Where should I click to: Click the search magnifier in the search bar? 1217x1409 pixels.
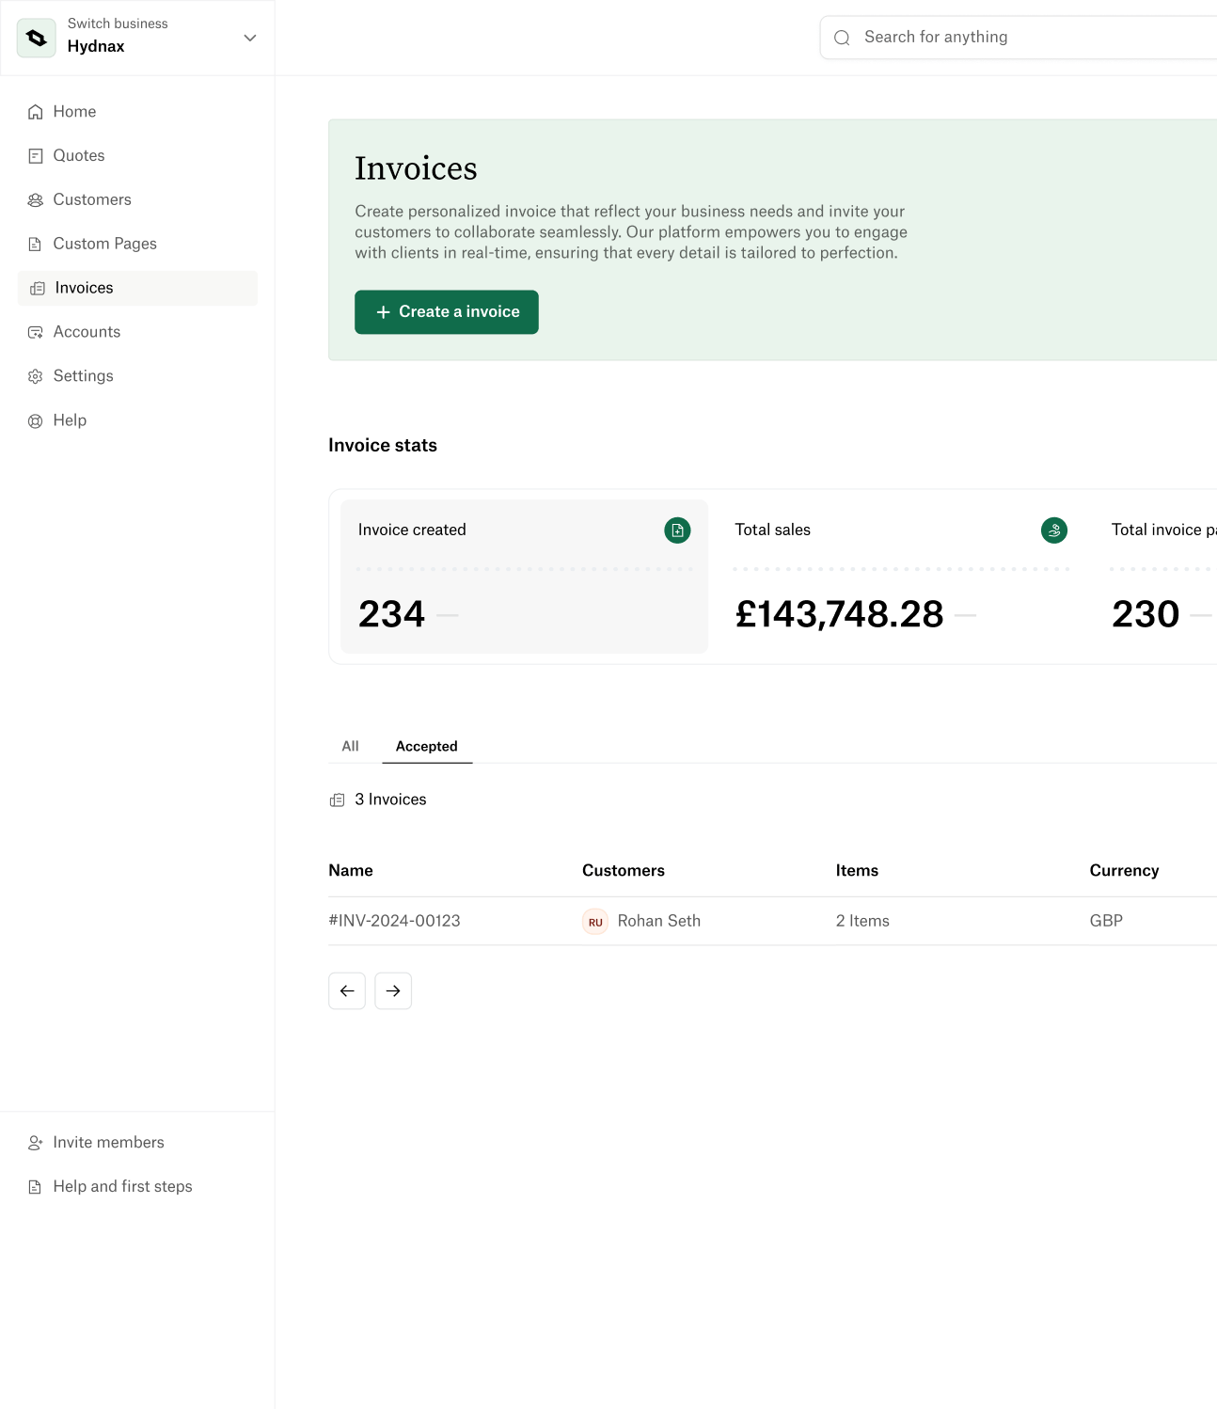click(842, 37)
